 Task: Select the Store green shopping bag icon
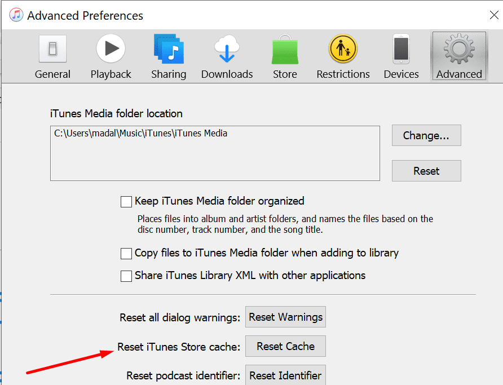point(285,49)
